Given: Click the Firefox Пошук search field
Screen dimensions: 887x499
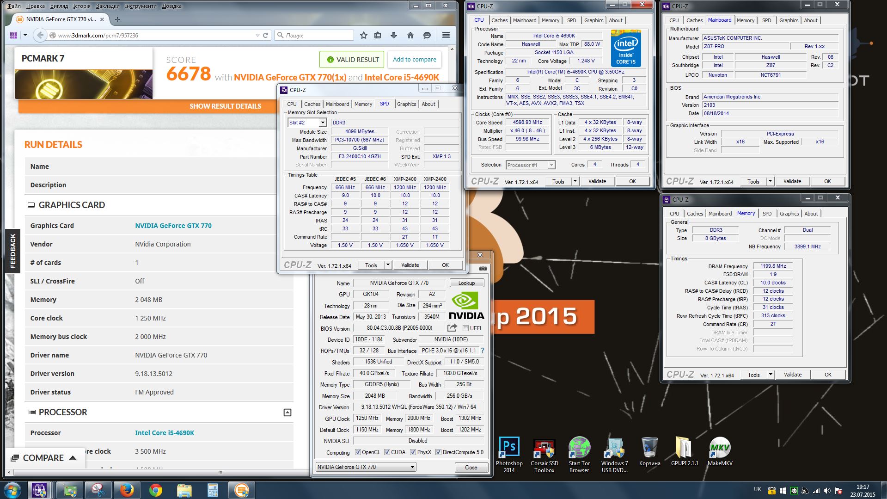Looking at the screenshot, I should click(x=314, y=35).
